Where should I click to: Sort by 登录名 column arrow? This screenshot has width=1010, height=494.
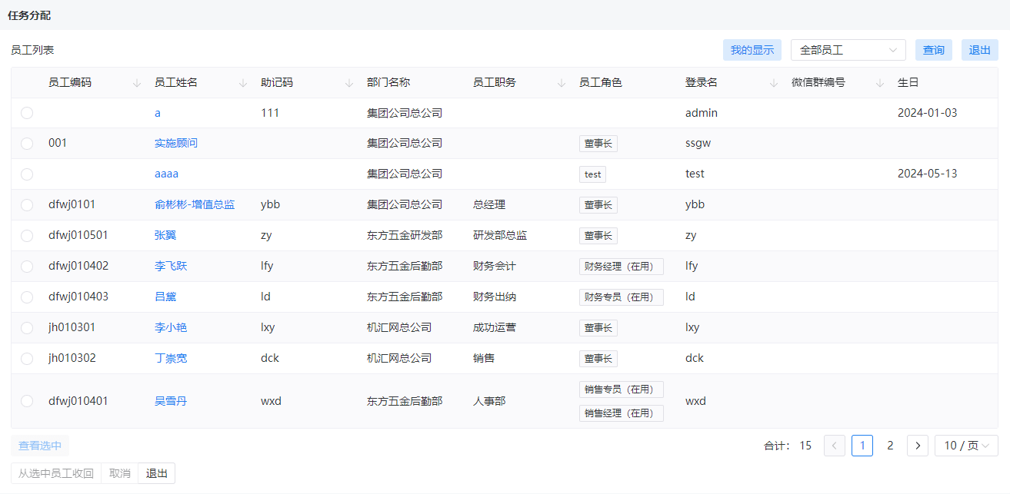coord(774,83)
